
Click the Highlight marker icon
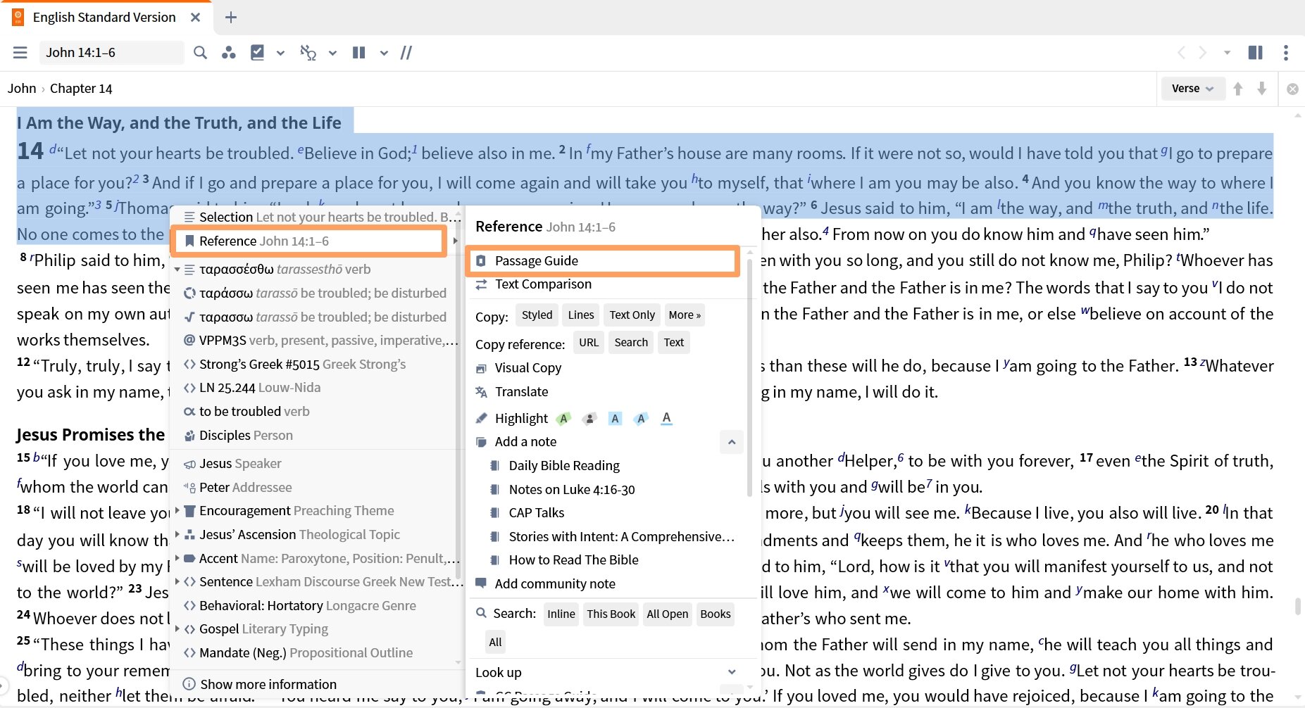point(482,419)
